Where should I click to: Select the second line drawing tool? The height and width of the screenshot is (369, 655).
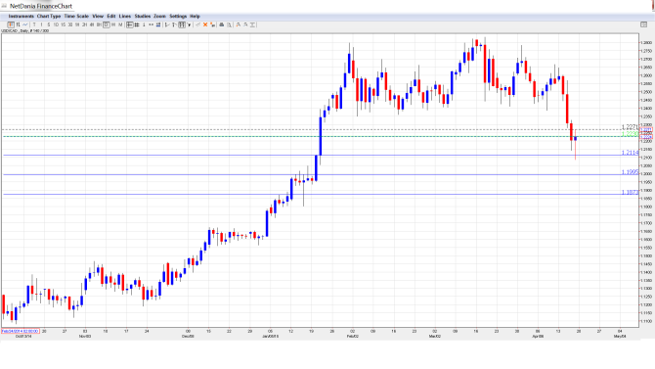(x=174, y=24)
